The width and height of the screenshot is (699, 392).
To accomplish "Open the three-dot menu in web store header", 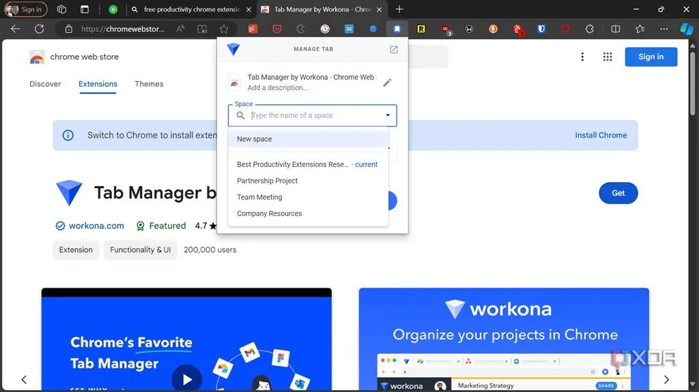I will click(x=582, y=57).
